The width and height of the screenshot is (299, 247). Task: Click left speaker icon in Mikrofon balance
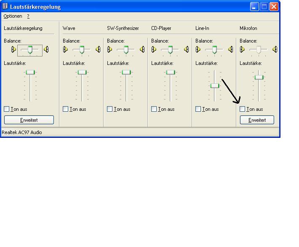coord(242,49)
